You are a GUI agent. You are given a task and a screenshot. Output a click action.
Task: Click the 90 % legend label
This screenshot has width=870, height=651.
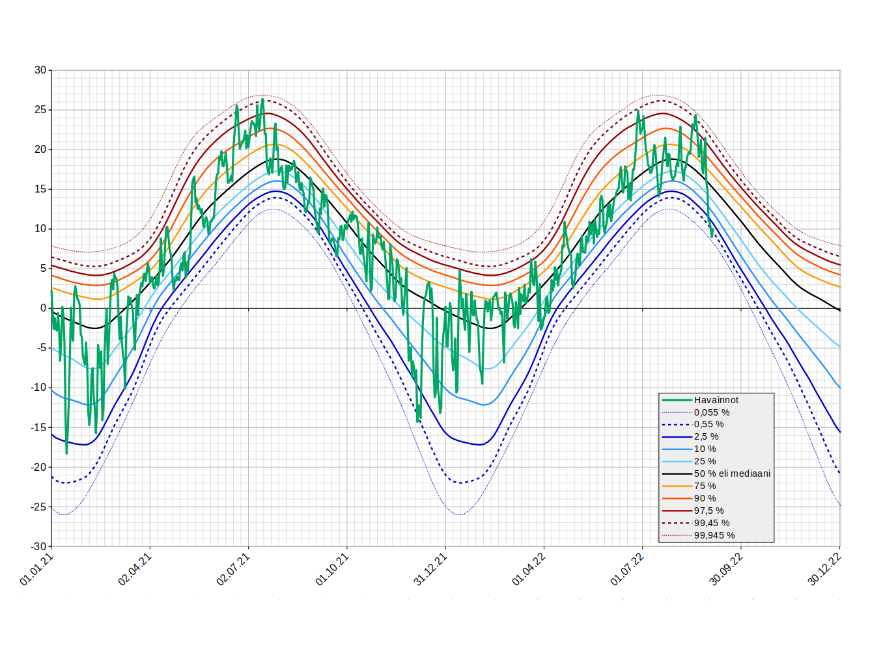705,499
